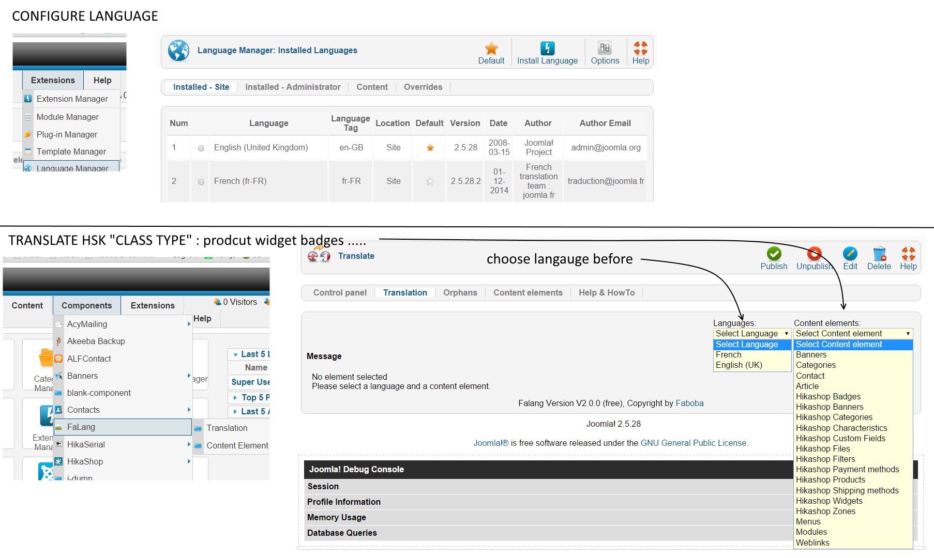The width and height of the screenshot is (934, 558).
Task: Click the Publish green check icon
Action: coord(774,254)
